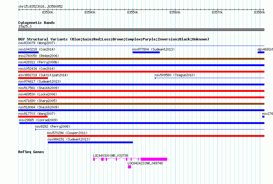Screen dimensions: 273x184
Task: Click the 83550k ruler tick label
Action: [133, 12]
